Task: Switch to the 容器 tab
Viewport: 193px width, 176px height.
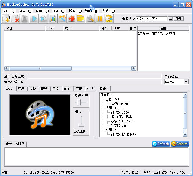Action: [x=55, y=89]
